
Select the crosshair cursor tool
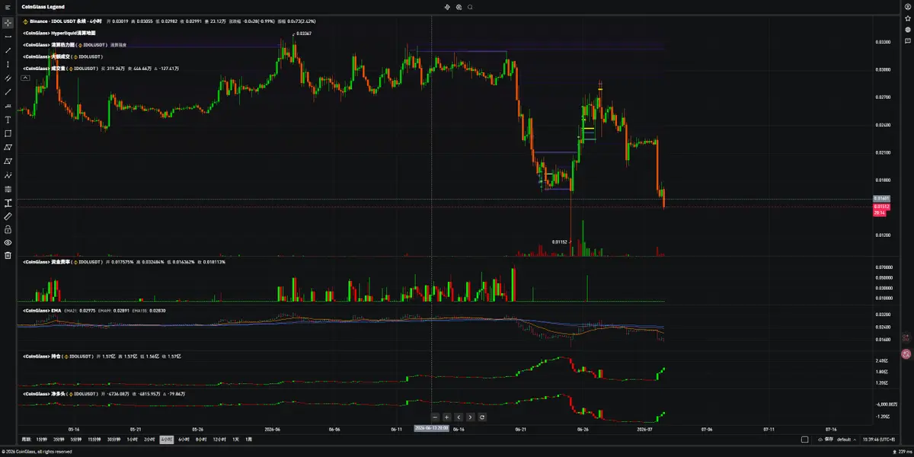8,23
